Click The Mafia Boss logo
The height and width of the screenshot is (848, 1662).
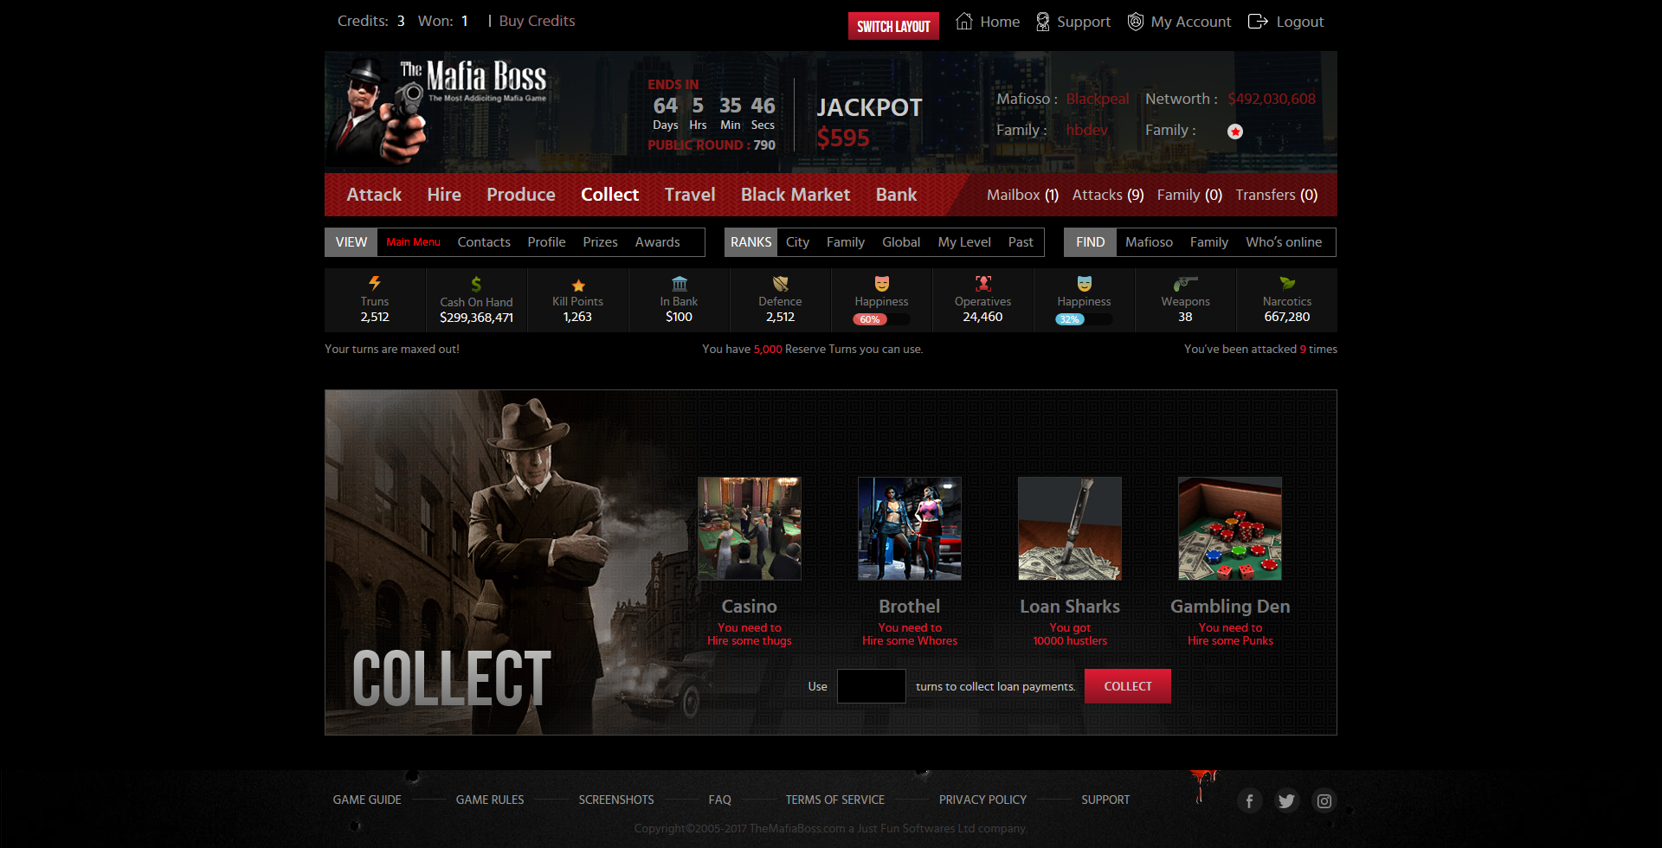[x=438, y=110]
